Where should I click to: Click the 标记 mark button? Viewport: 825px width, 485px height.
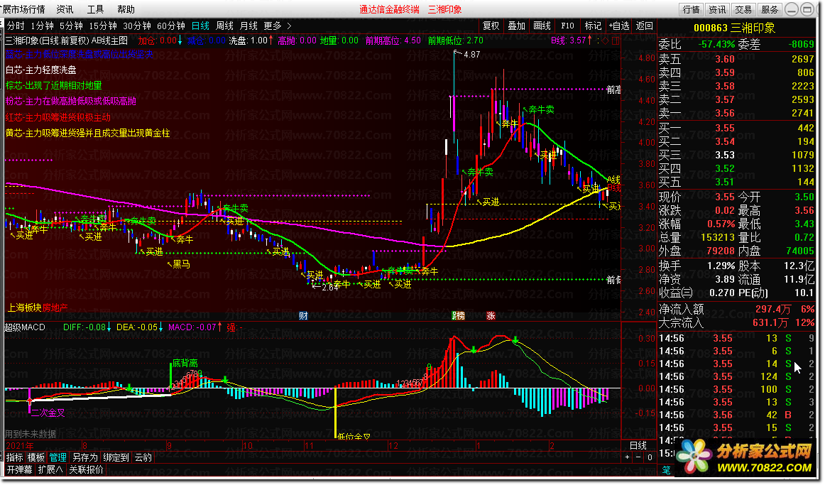tap(593, 26)
